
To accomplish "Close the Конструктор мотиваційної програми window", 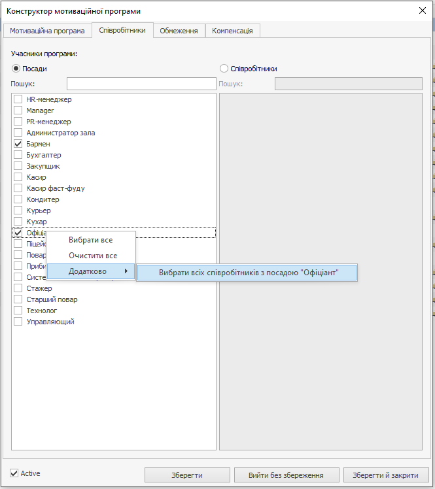I will click(x=422, y=10).
